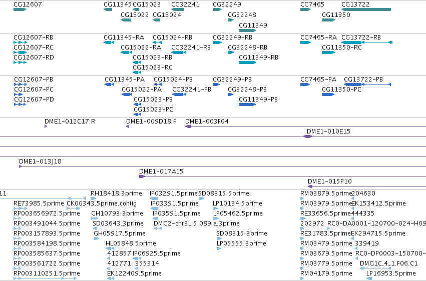Open BAC clone DME1-003F04
This screenshot has height=281, width=426.
[x=207, y=121]
